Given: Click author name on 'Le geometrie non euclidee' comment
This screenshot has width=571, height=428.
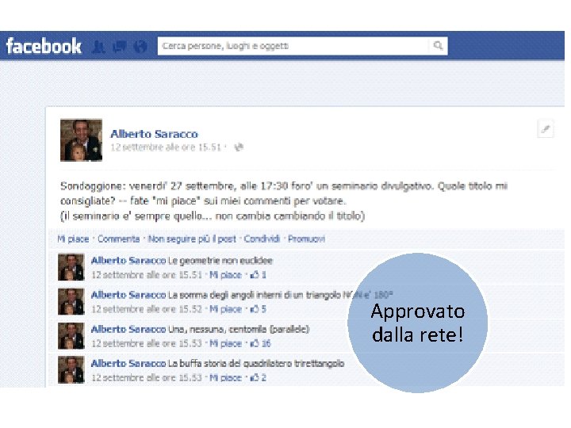Looking at the screenshot, I should (128, 261).
